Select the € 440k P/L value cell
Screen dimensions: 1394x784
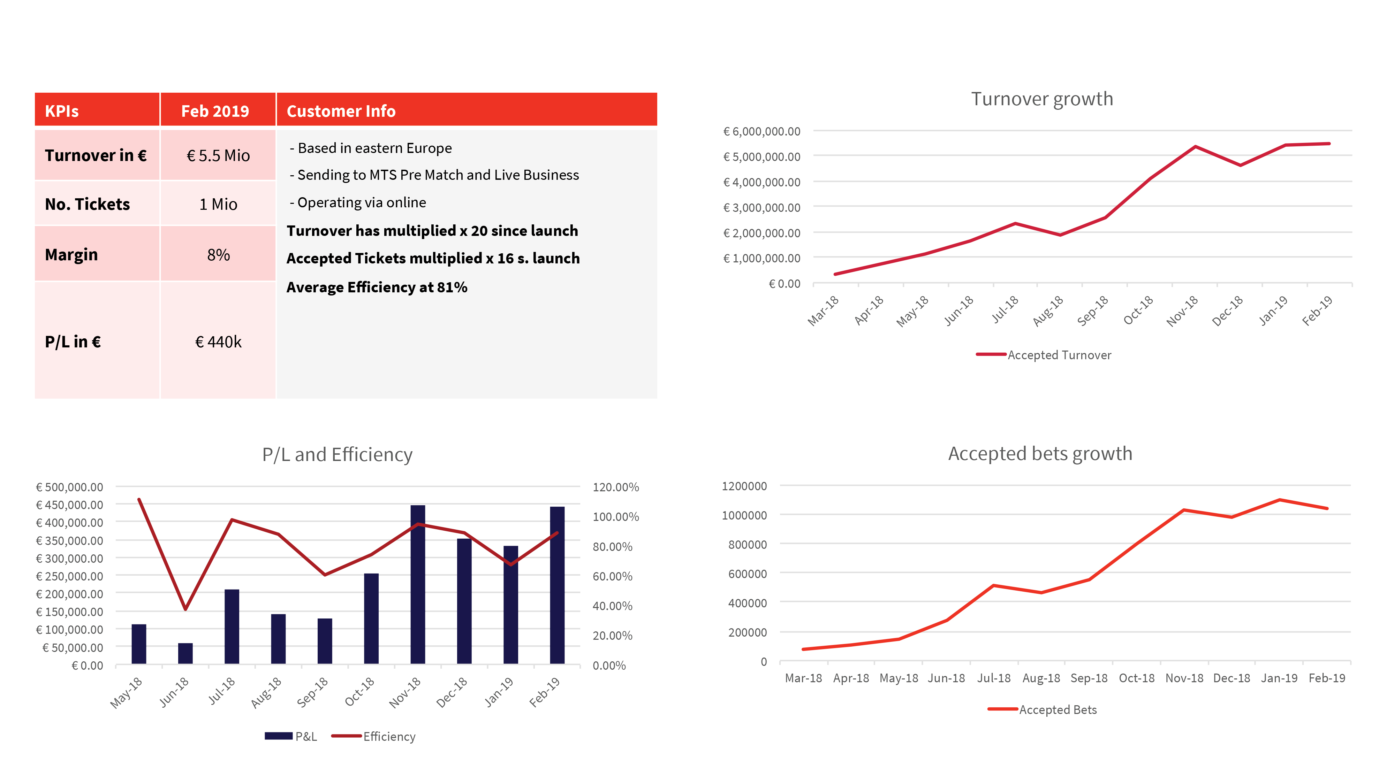pyautogui.click(x=218, y=341)
